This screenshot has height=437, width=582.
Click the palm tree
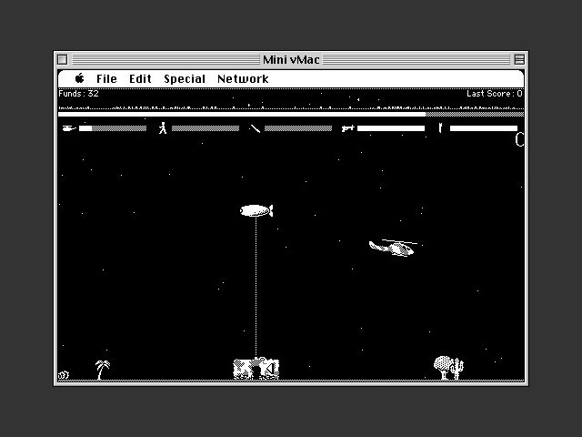point(102,370)
